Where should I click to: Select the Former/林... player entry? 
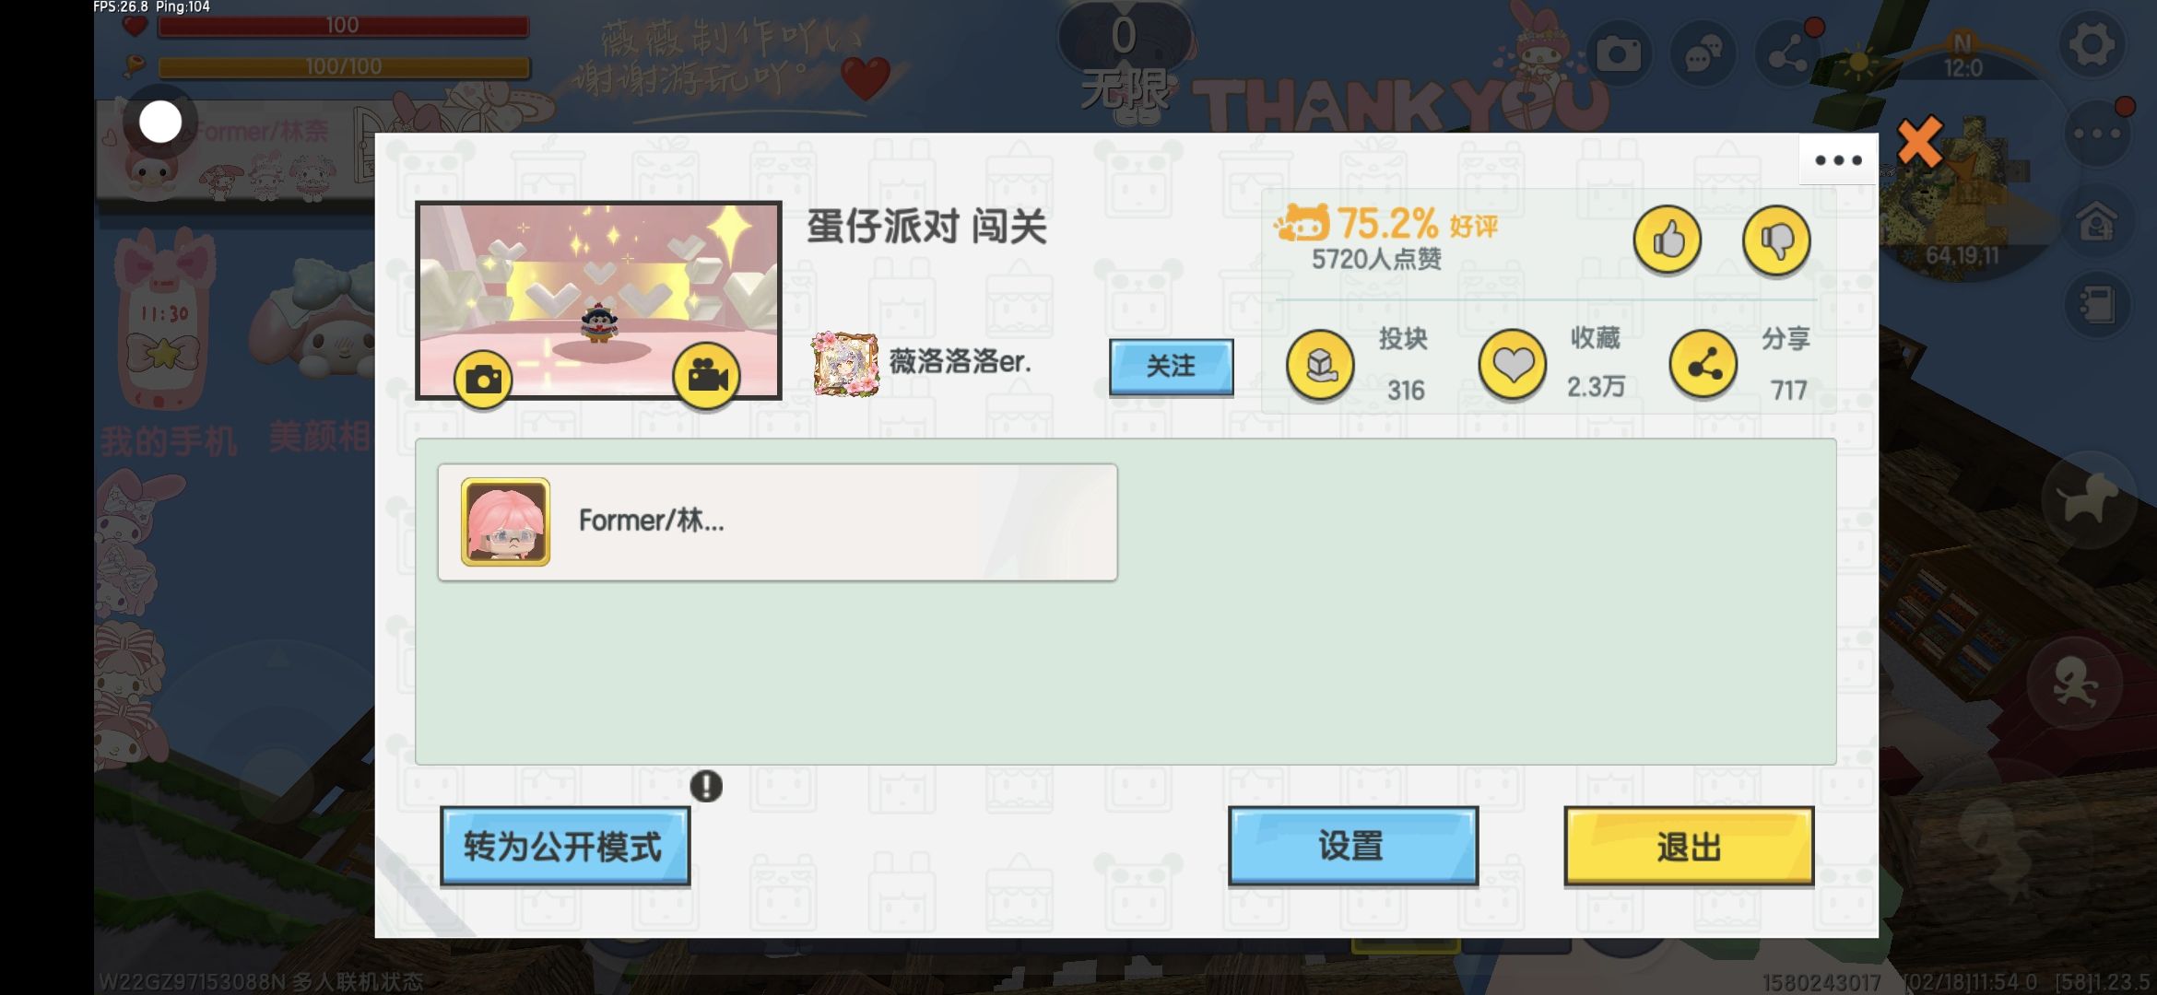(777, 522)
